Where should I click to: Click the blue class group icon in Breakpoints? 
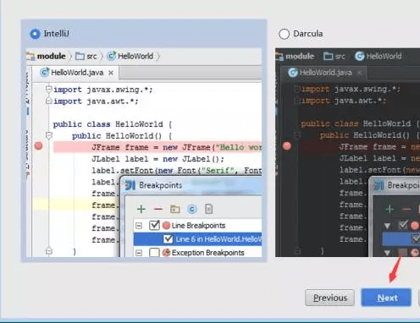pyautogui.click(x=192, y=209)
